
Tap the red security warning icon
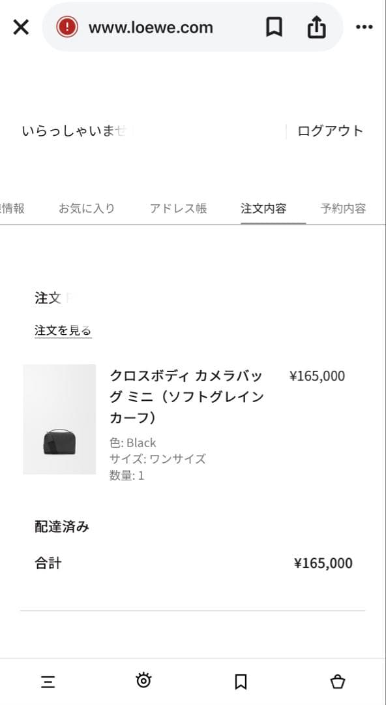[67, 27]
